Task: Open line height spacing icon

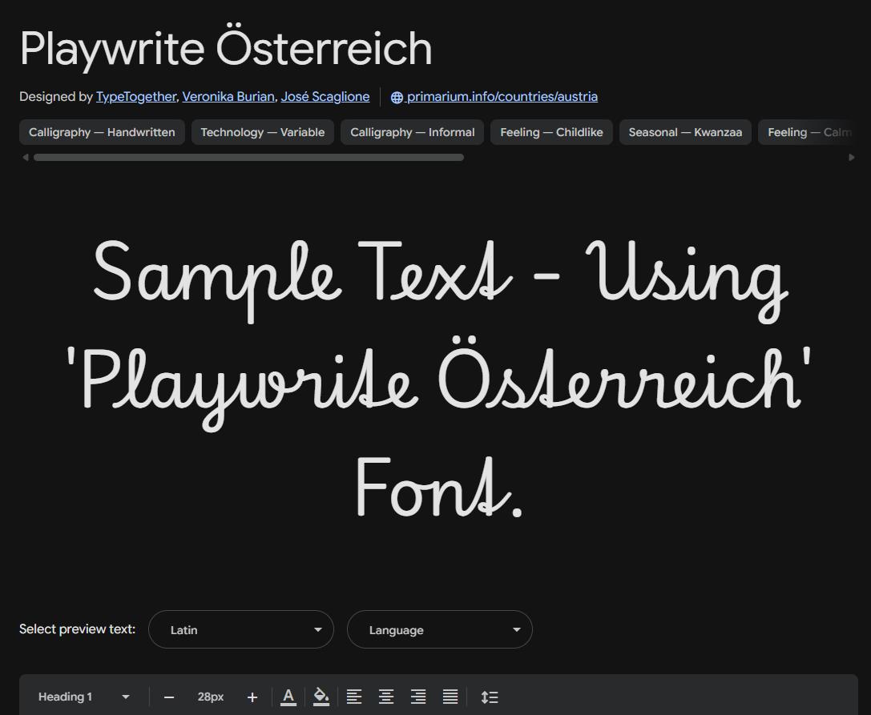Action: pyautogui.click(x=490, y=697)
